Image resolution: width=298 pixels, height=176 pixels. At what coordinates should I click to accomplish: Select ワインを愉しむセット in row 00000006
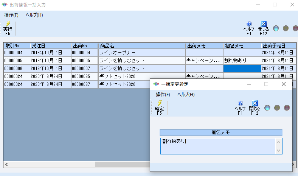pos(142,69)
